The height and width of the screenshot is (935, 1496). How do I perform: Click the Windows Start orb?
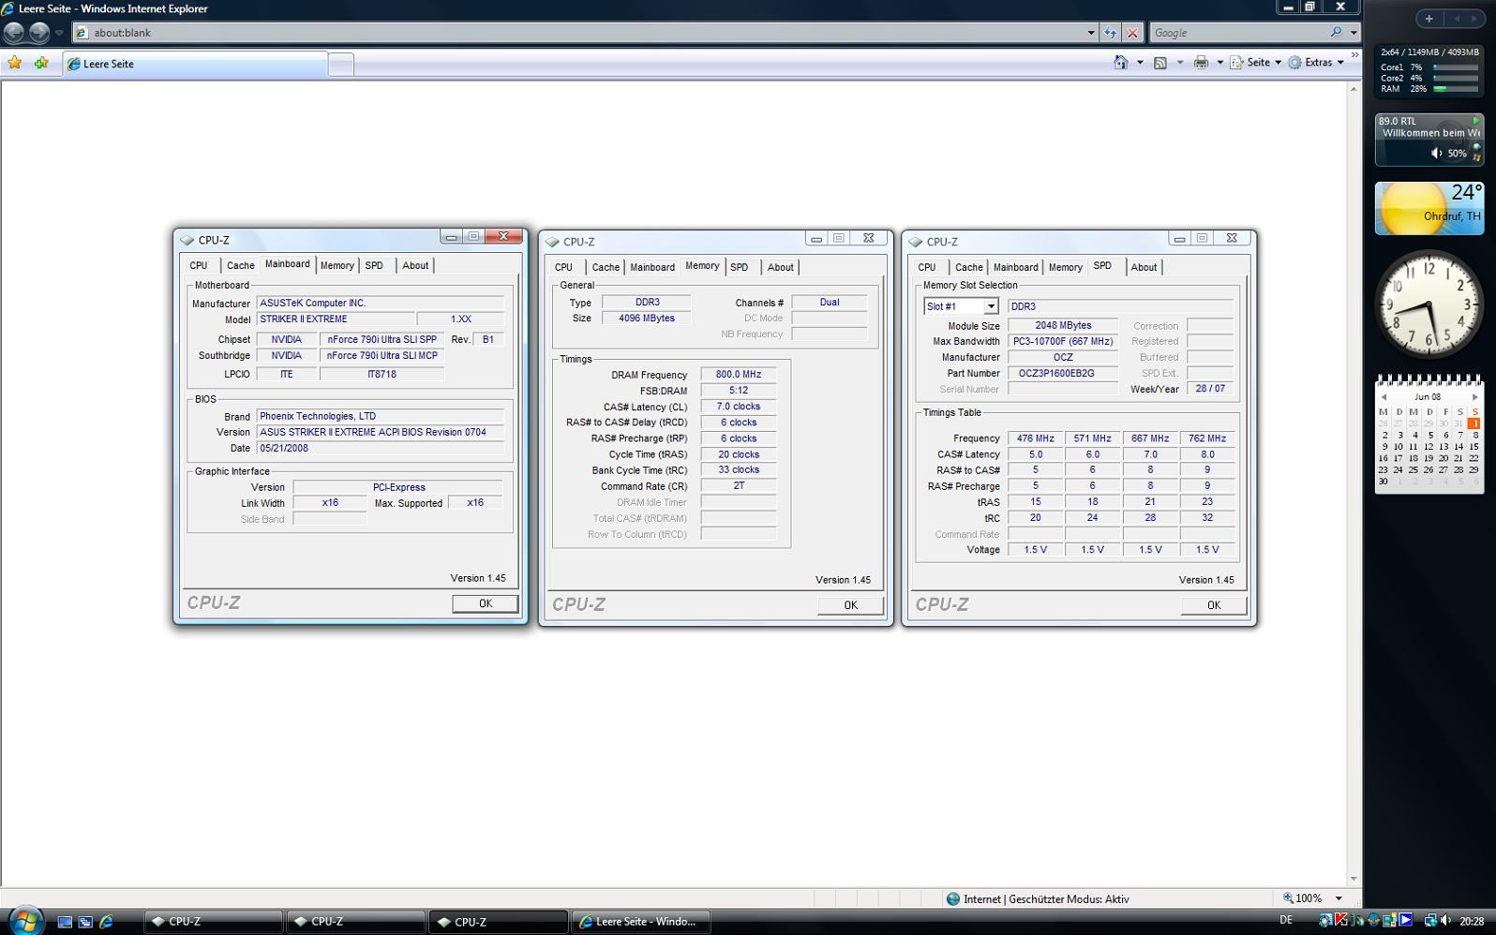point(24,920)
